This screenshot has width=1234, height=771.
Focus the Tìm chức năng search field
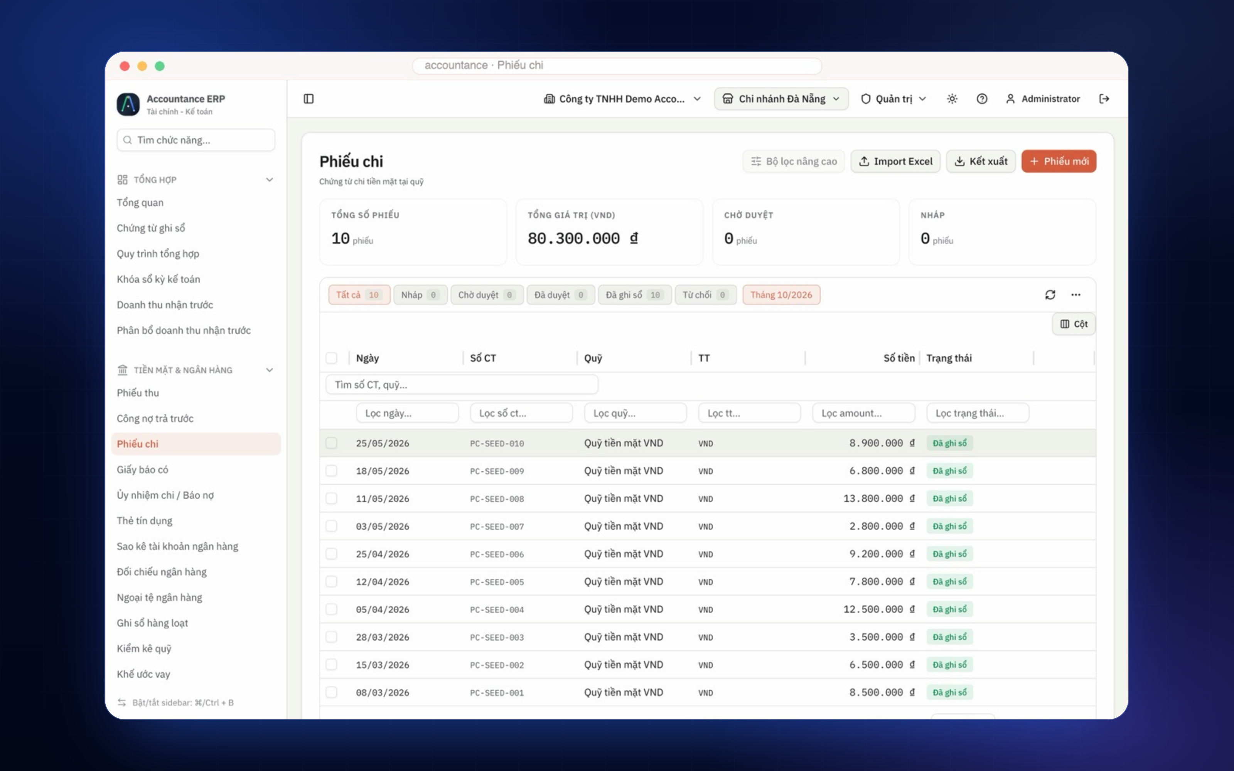click(x=196, y=140)
